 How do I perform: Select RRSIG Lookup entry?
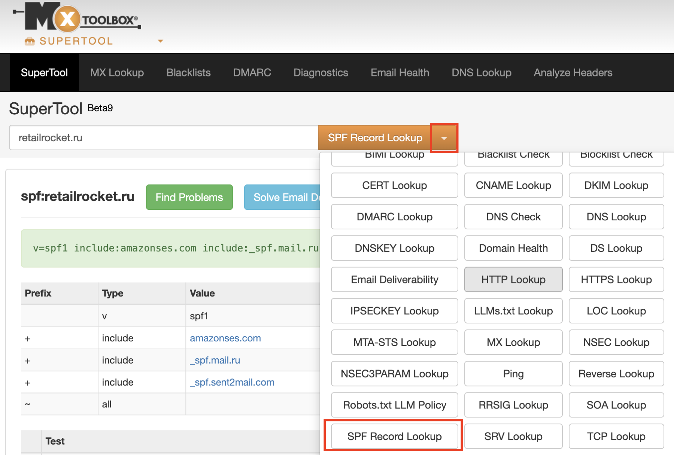click(513, 405)
